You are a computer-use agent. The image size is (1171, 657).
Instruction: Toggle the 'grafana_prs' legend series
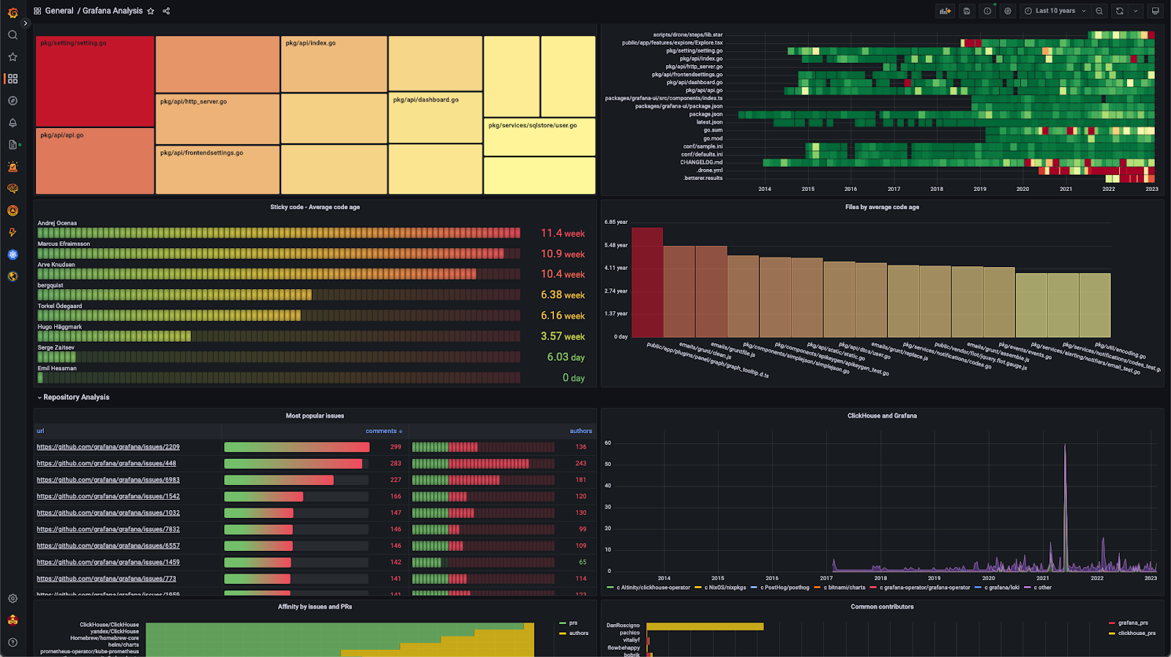(1132, 623)
